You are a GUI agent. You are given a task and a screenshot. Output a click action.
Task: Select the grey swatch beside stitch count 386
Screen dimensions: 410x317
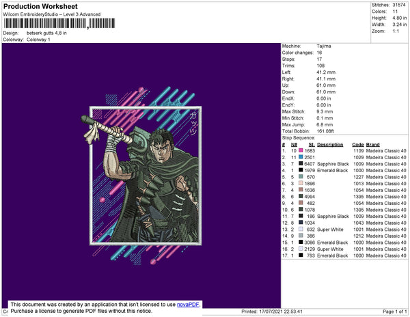(301, 236)
